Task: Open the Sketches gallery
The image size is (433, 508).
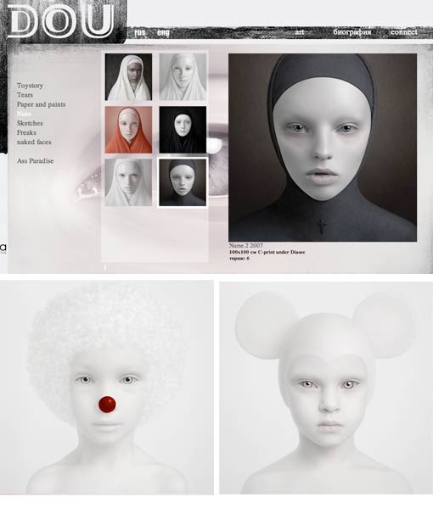Action: (30, 123)
